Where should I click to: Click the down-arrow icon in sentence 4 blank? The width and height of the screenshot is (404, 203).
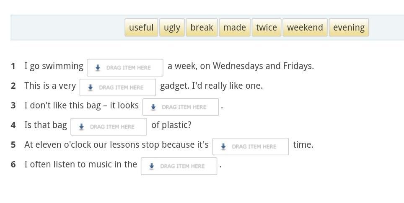tap(81, 127)
